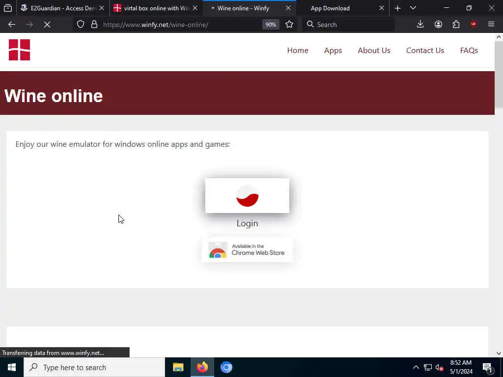Open the Home navigation link

coord(298,51)
